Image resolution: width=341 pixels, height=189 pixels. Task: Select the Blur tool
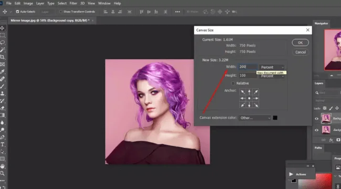[3, 123]
